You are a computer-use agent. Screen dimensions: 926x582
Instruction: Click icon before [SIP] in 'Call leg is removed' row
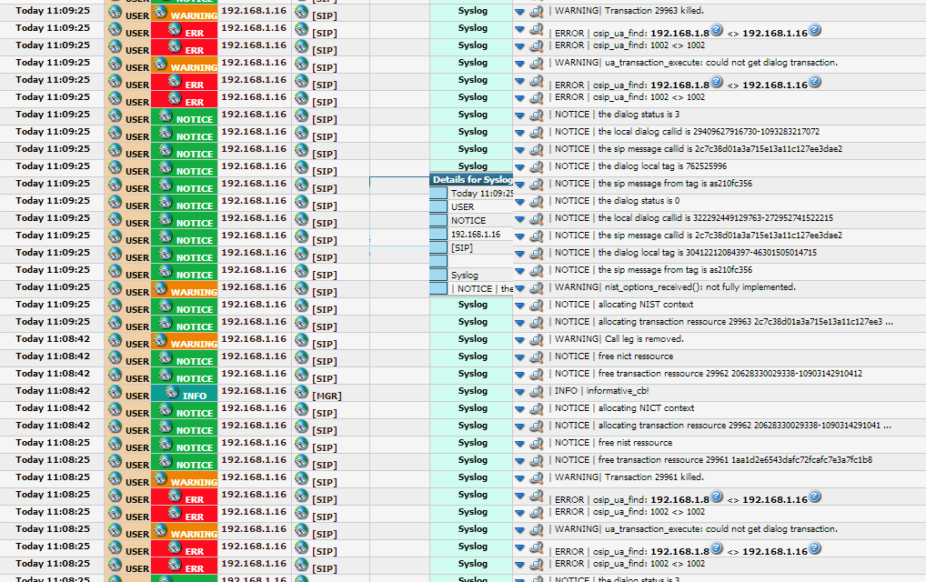301,340
